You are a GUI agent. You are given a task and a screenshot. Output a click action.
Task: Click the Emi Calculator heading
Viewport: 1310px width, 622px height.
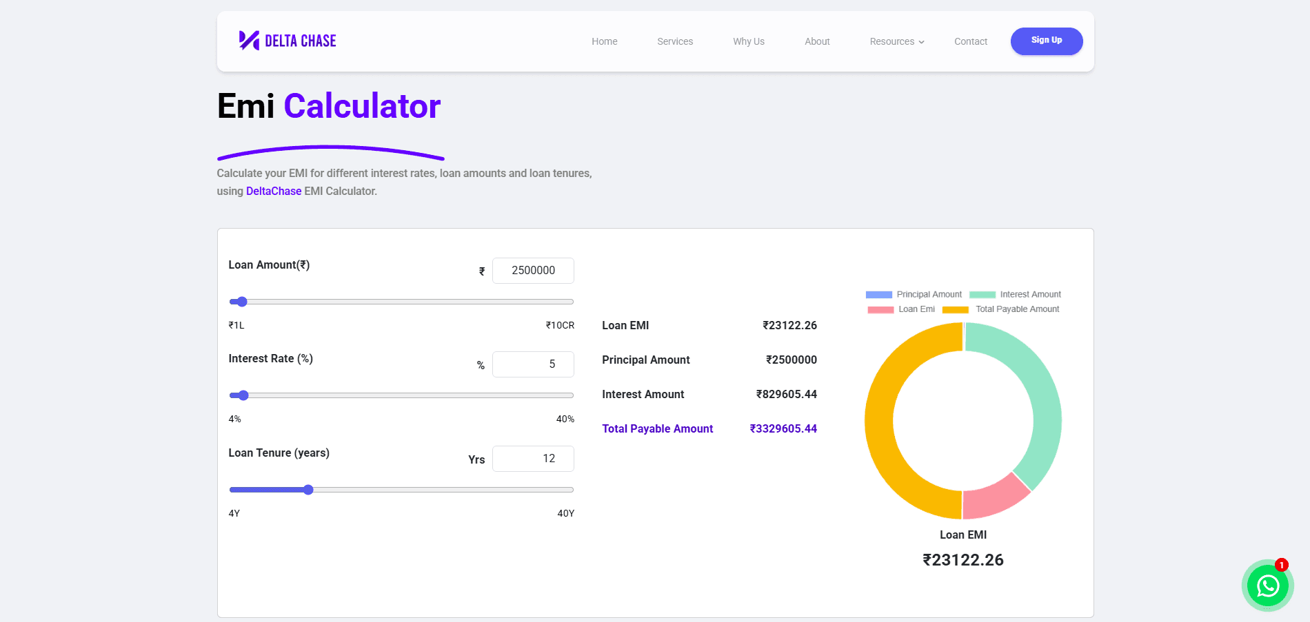(329, 106)
